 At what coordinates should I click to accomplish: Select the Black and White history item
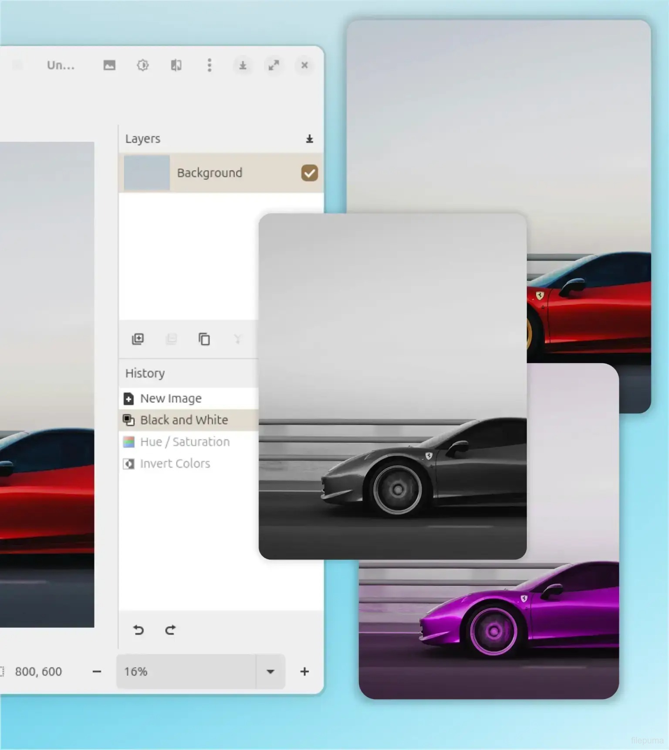[x=184, y=420]
